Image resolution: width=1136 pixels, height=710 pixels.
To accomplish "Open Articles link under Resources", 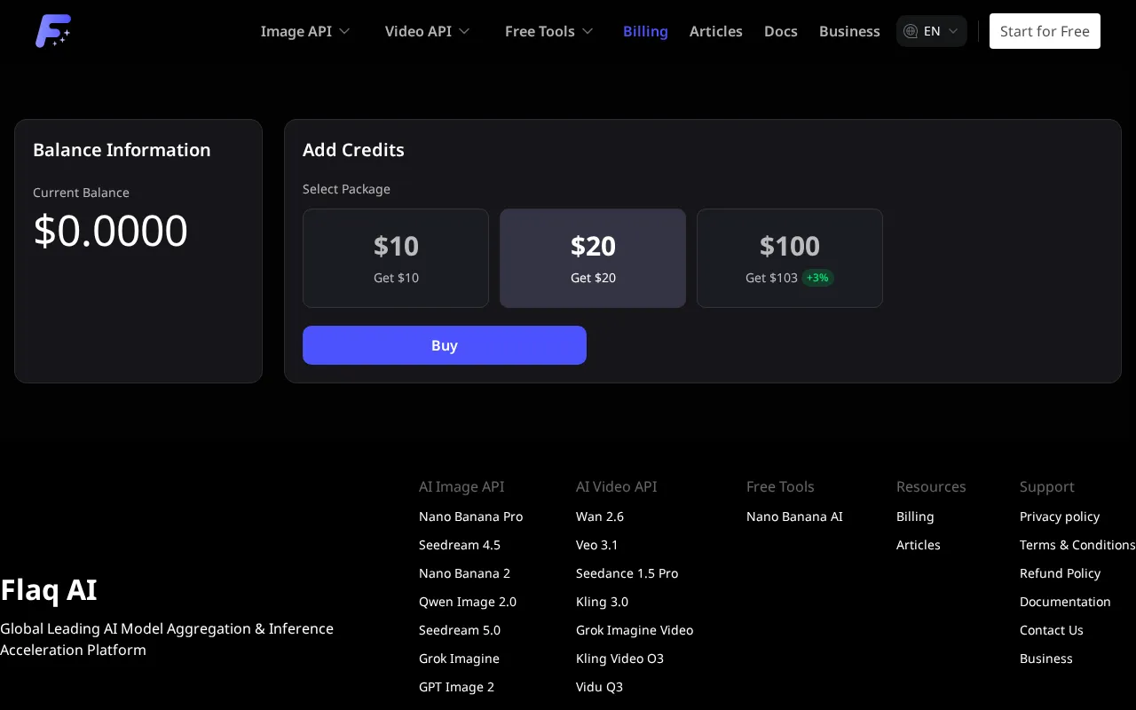I will (x=919, y=545).
